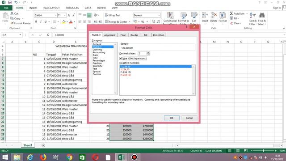Open the FORMULAS ribbon tab

click(x=72, y=8)
